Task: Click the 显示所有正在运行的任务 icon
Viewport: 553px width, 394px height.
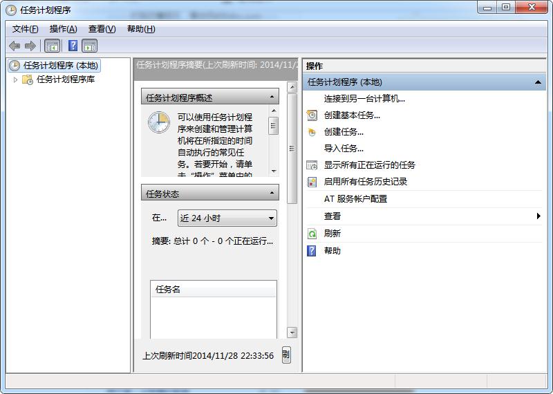Action: coord(312,165)
